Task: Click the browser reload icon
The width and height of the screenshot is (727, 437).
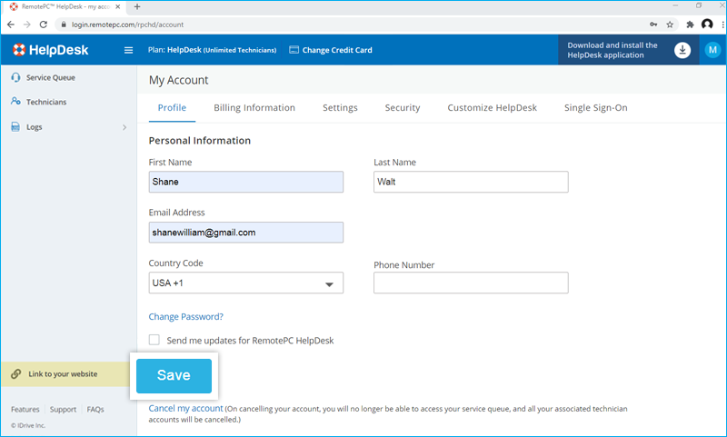Action: coord(43,25)
